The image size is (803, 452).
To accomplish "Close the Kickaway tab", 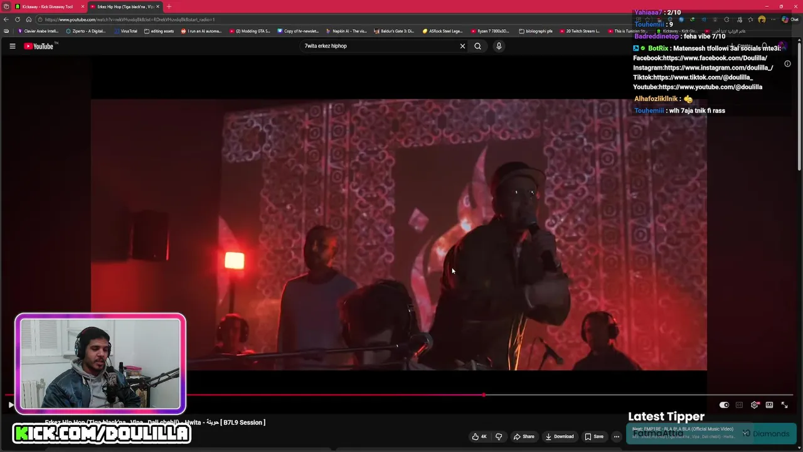I will (82, 6).
